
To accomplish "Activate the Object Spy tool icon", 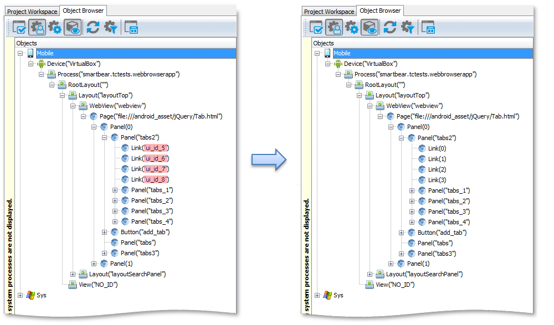I will coord(72,27).
